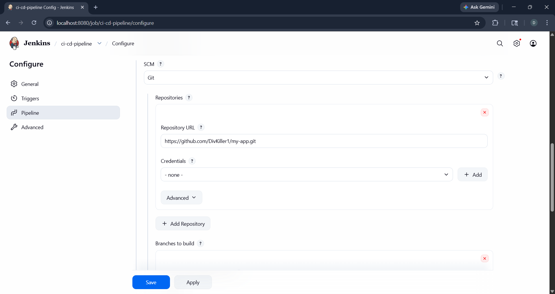Click the General gear icon in sidebar
The image size is (555, 294).
[x=14, y=84]
